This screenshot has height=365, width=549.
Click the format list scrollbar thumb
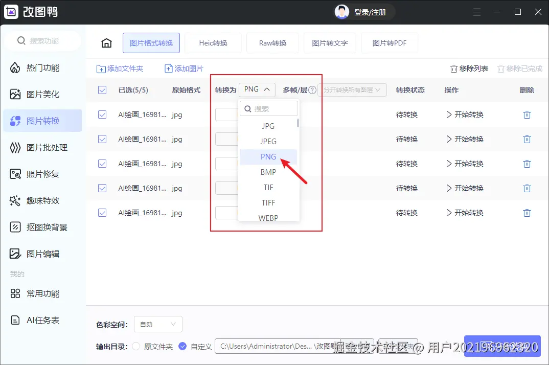(x=298, y=123)
